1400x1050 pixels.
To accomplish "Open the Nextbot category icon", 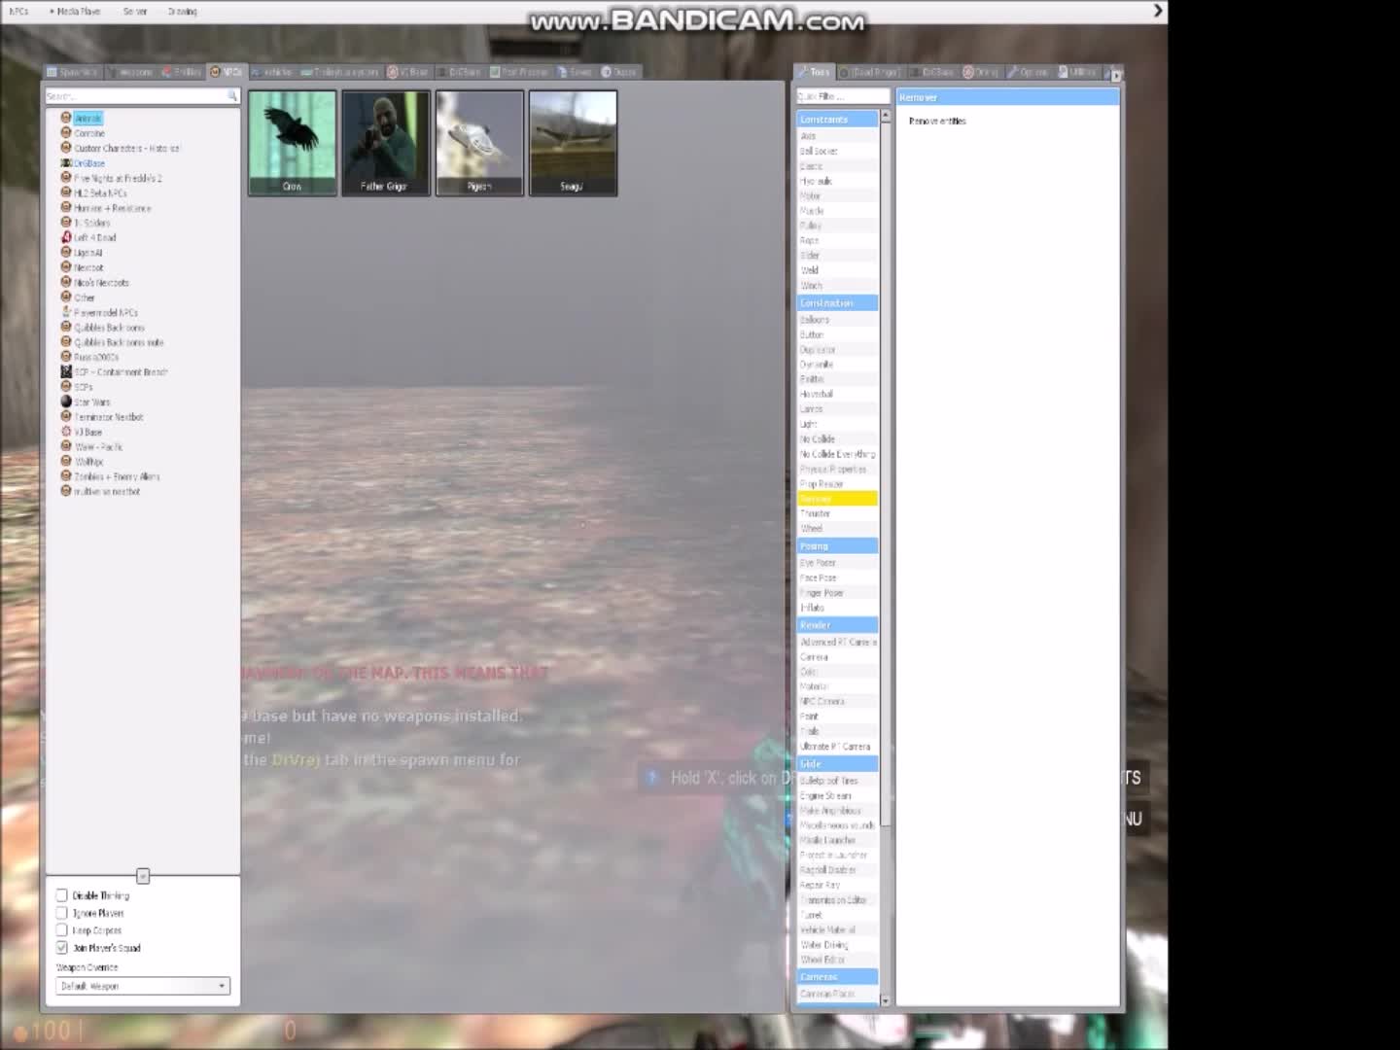I will click(x=66, y=267).
